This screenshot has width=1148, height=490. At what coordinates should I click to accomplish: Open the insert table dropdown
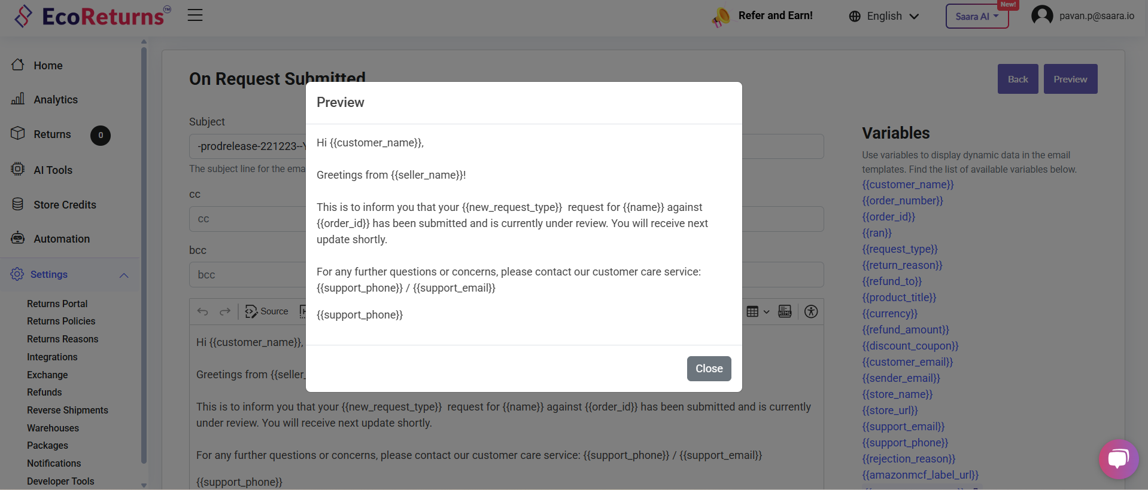[758, 311]
